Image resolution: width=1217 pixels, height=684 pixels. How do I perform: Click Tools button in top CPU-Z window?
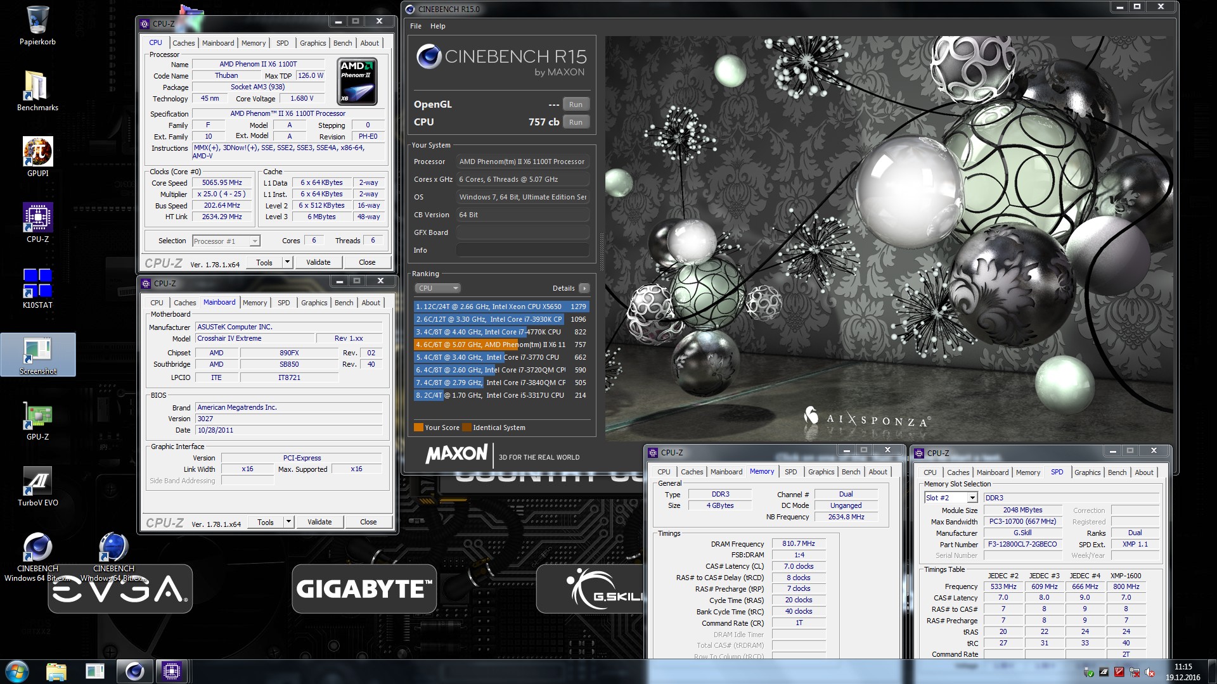click(x=264, y=262)
